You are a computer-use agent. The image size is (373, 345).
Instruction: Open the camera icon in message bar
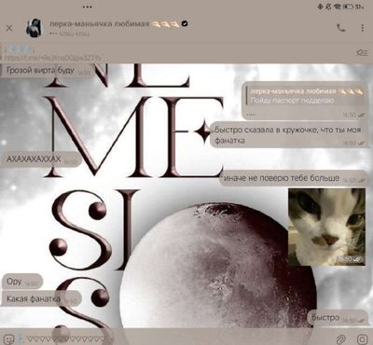[x=362, y=338]
